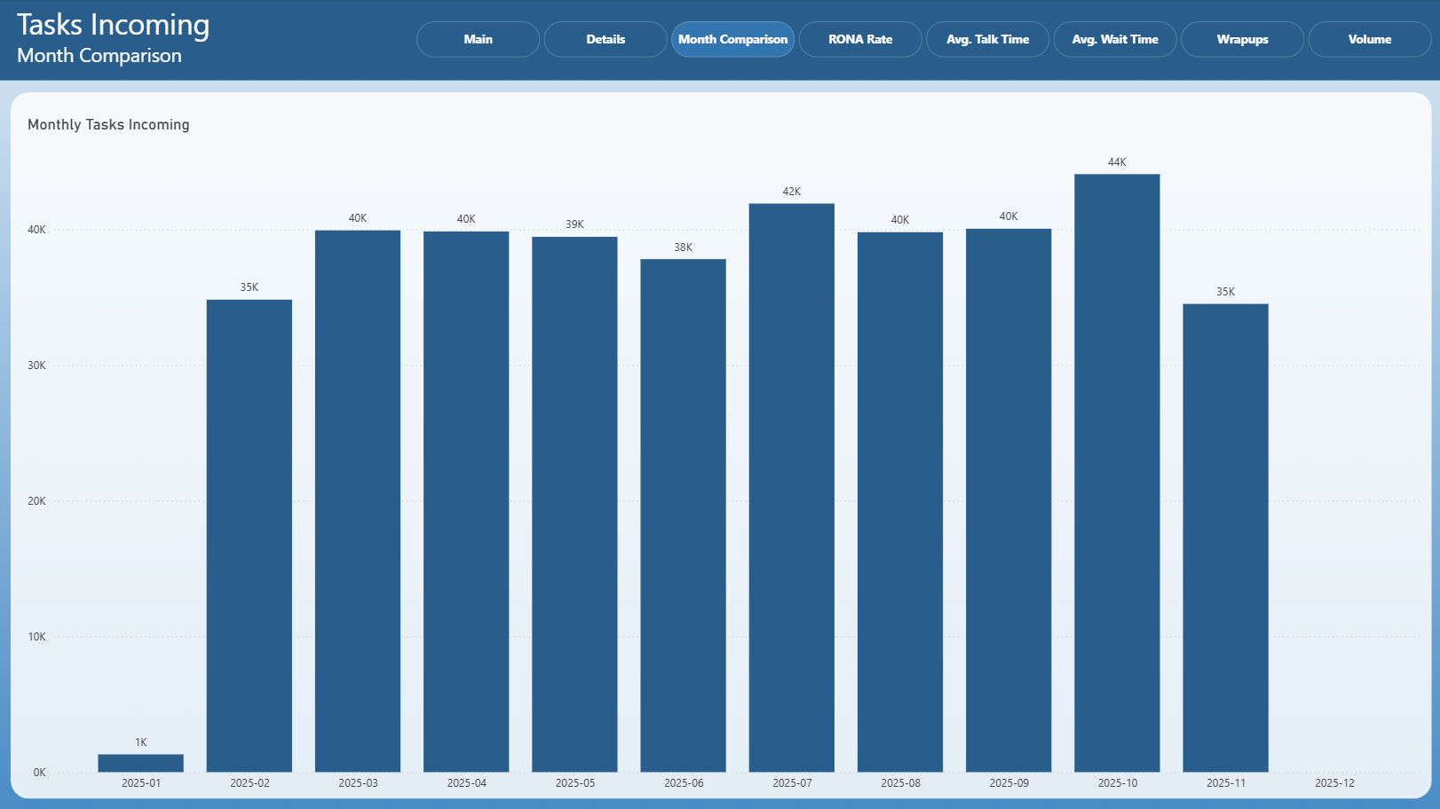Select the 2025-02 bar labeled 35K
This screenshot has width=1440, height=809.
(x=249, y=536)
